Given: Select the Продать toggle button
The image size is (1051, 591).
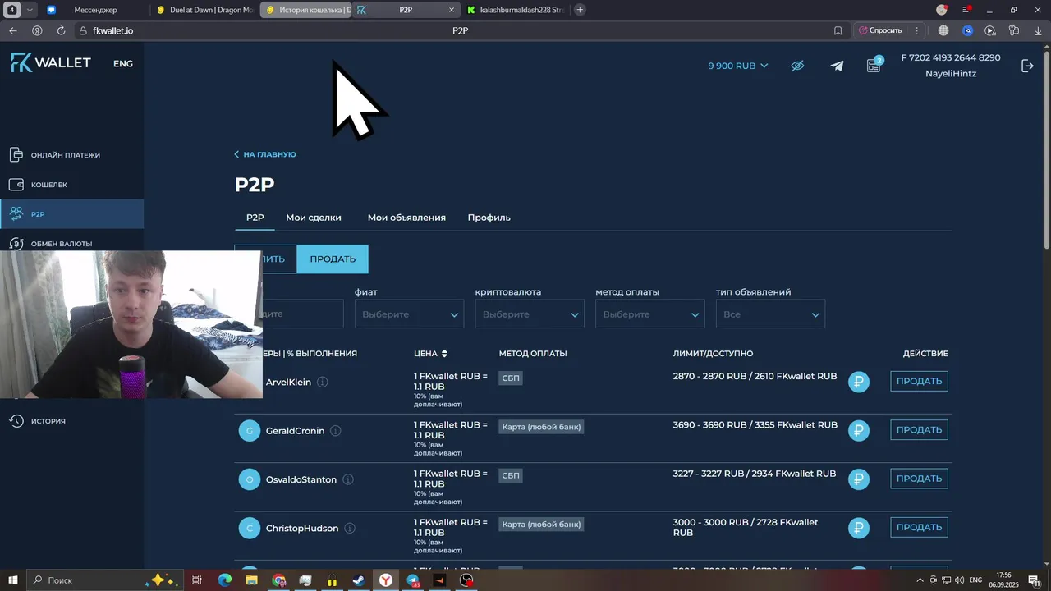Looking at the screenshot, I should click(333, 259).
